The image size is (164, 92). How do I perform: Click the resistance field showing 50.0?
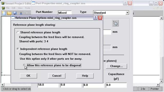[x=48, y=85]
